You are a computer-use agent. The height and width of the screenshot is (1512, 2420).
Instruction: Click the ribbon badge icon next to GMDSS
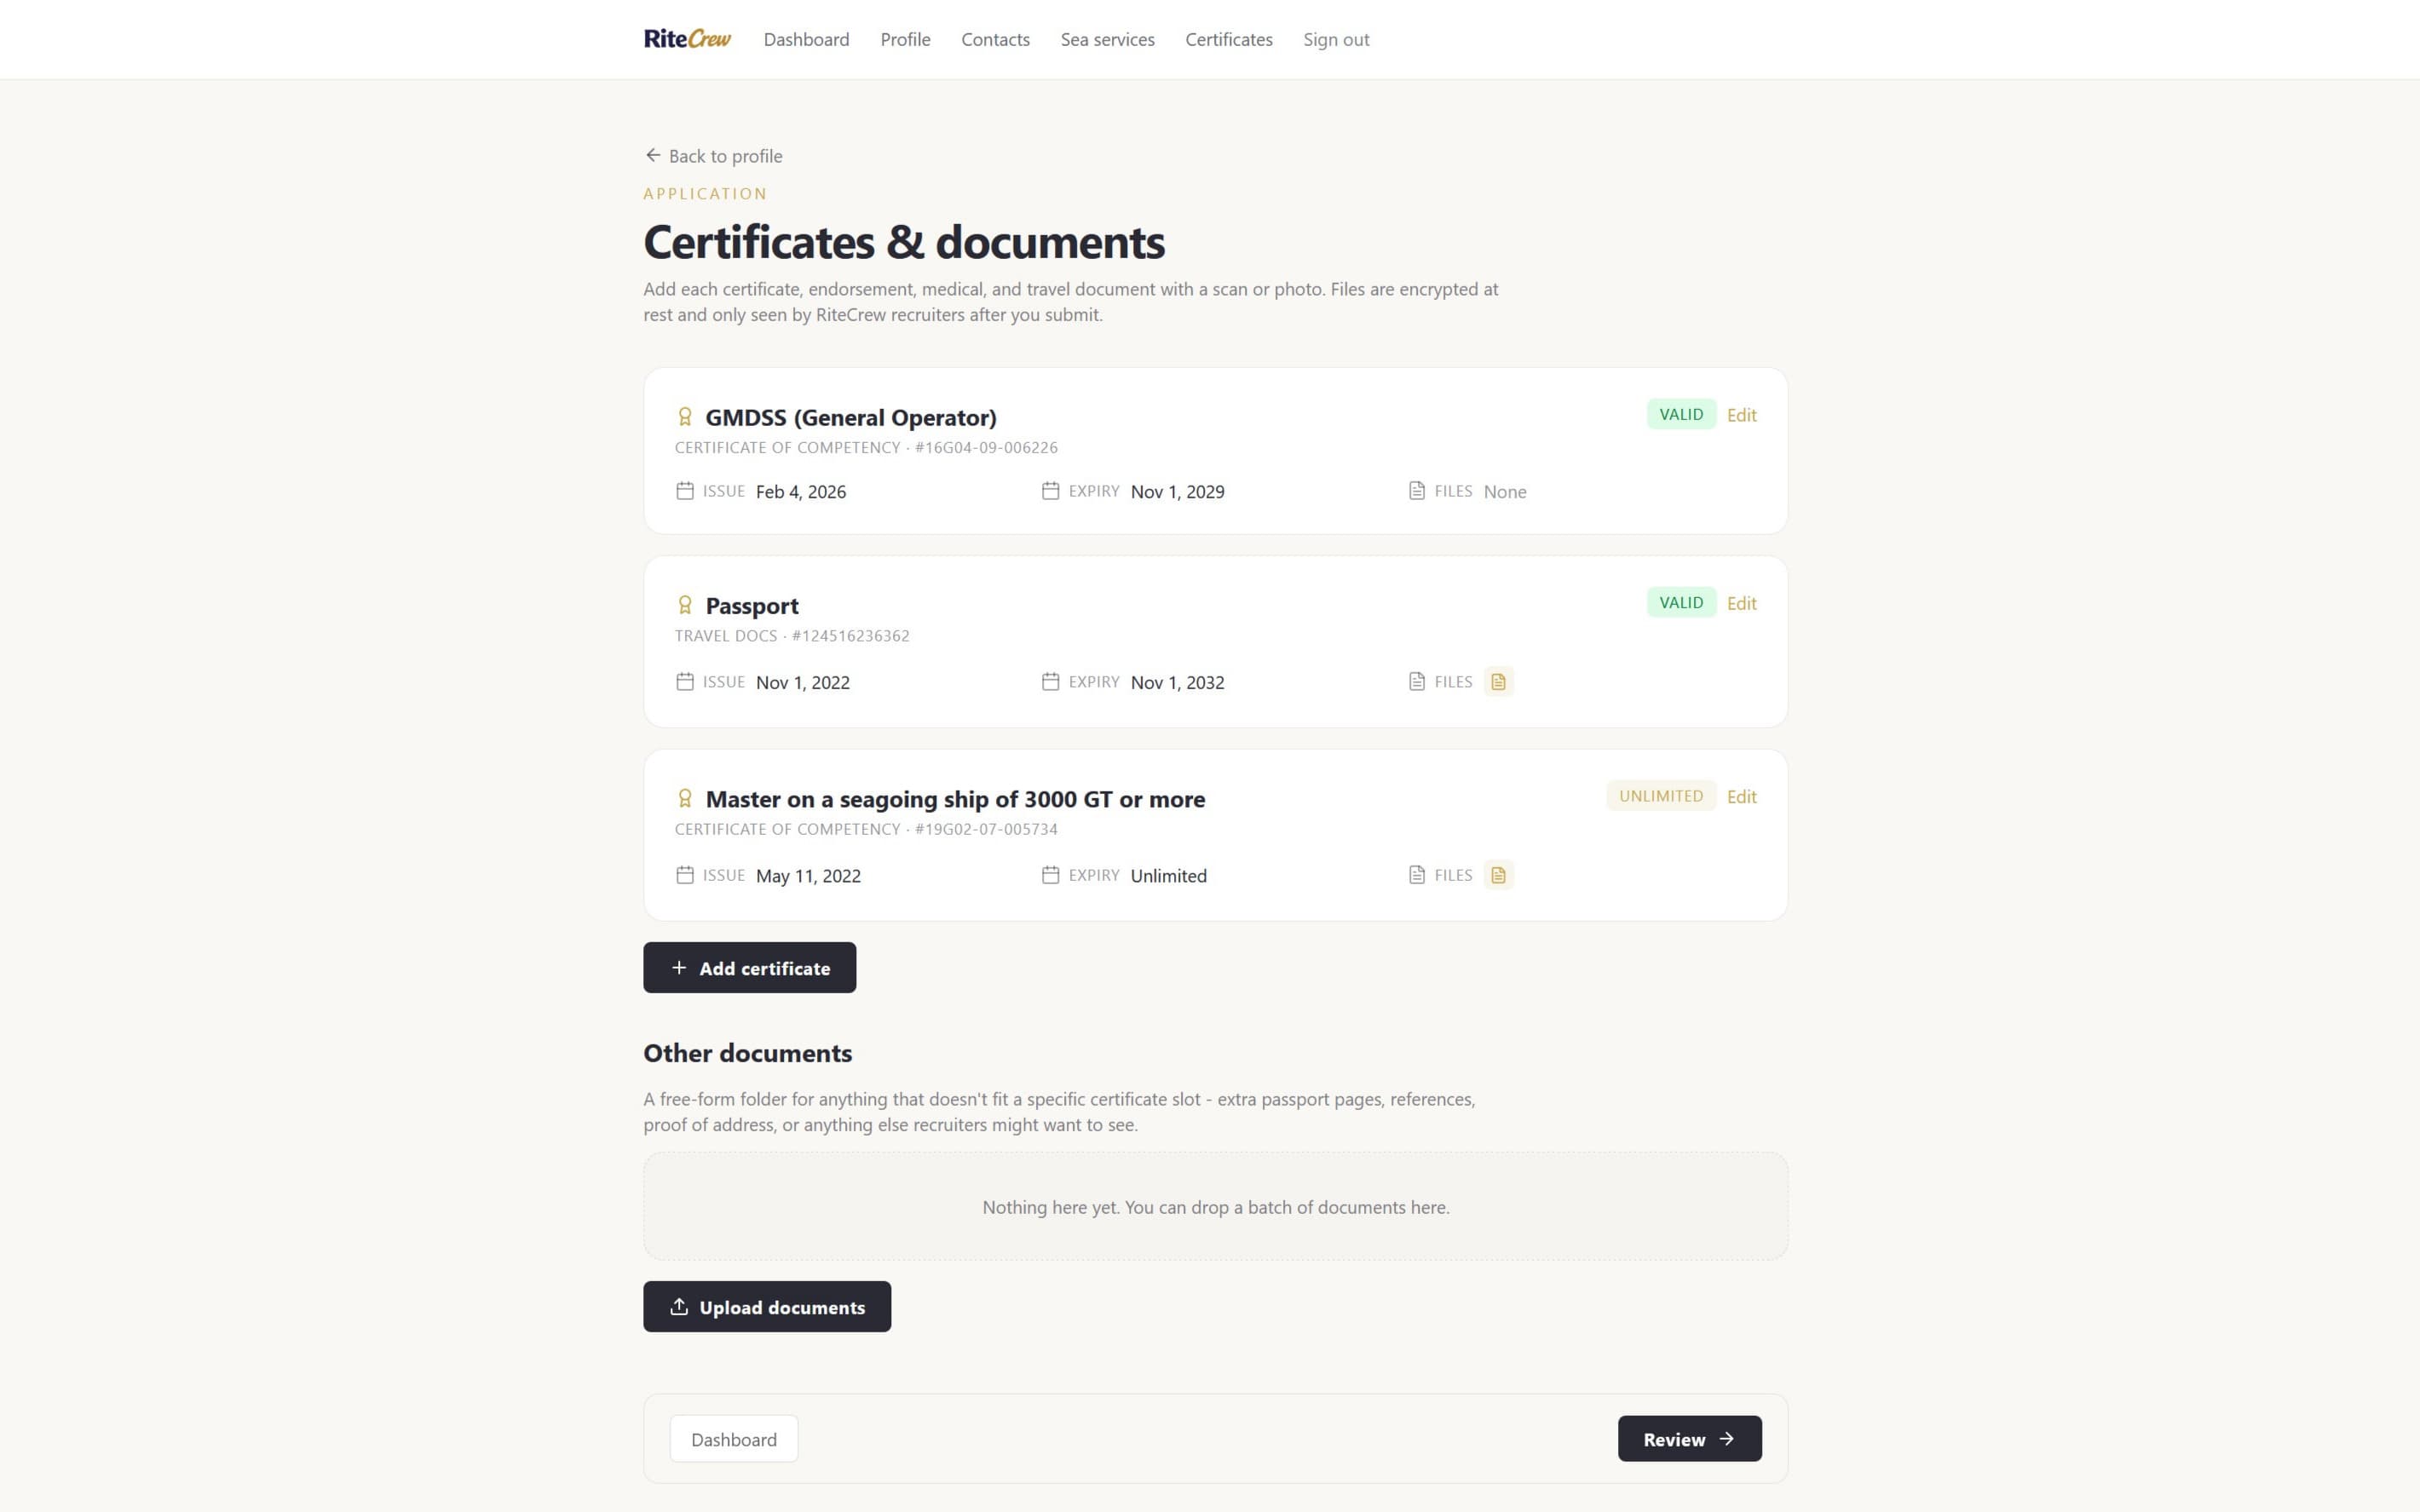click(x=685, y=417)
